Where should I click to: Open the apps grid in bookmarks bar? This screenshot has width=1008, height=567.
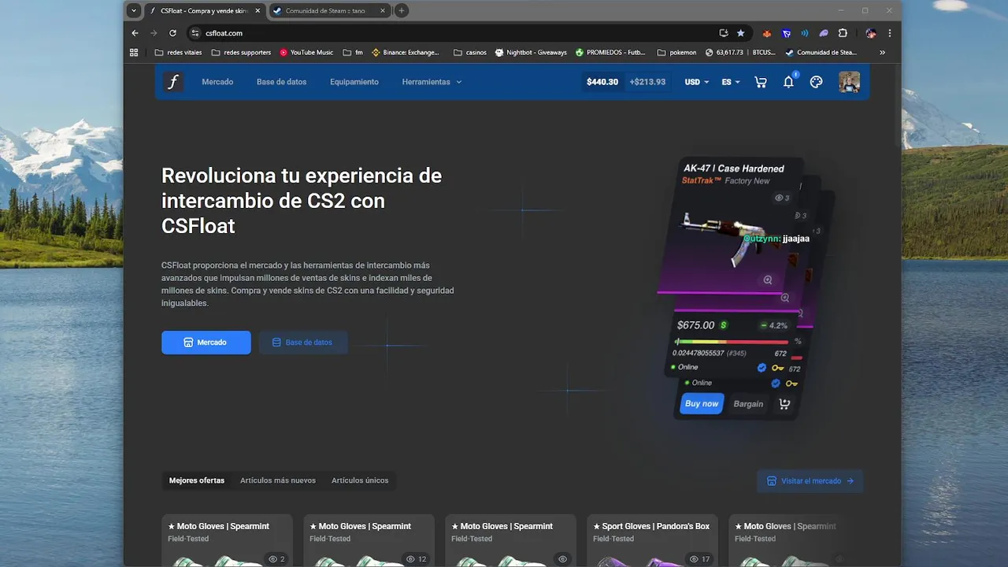coord(134,53)
